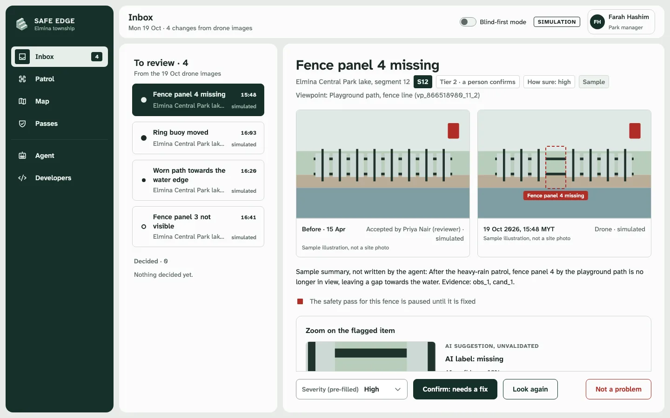Click the zoomed flagged item thumbnail
The image size is (670, 418).
pyautogui.click(x=370, y=357)
